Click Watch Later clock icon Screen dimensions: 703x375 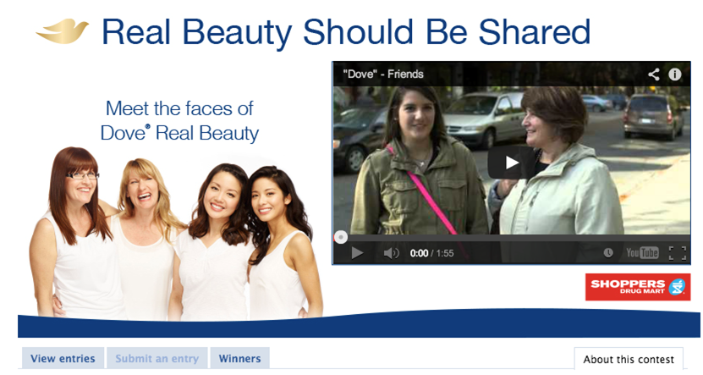[x=608, y=253]
